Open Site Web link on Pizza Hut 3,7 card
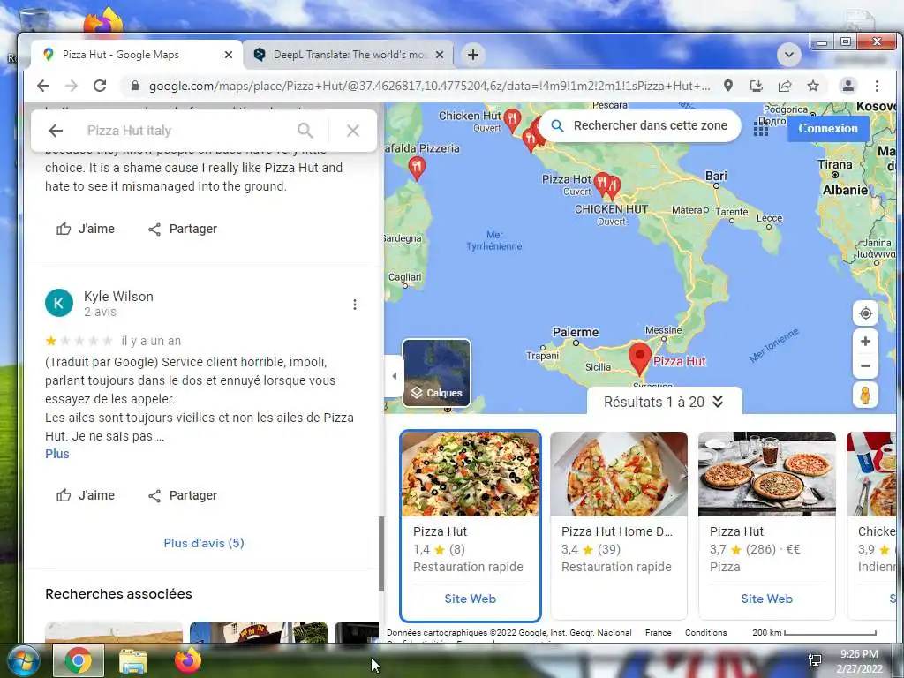This screenshot has height=678, width=904. 767,599
